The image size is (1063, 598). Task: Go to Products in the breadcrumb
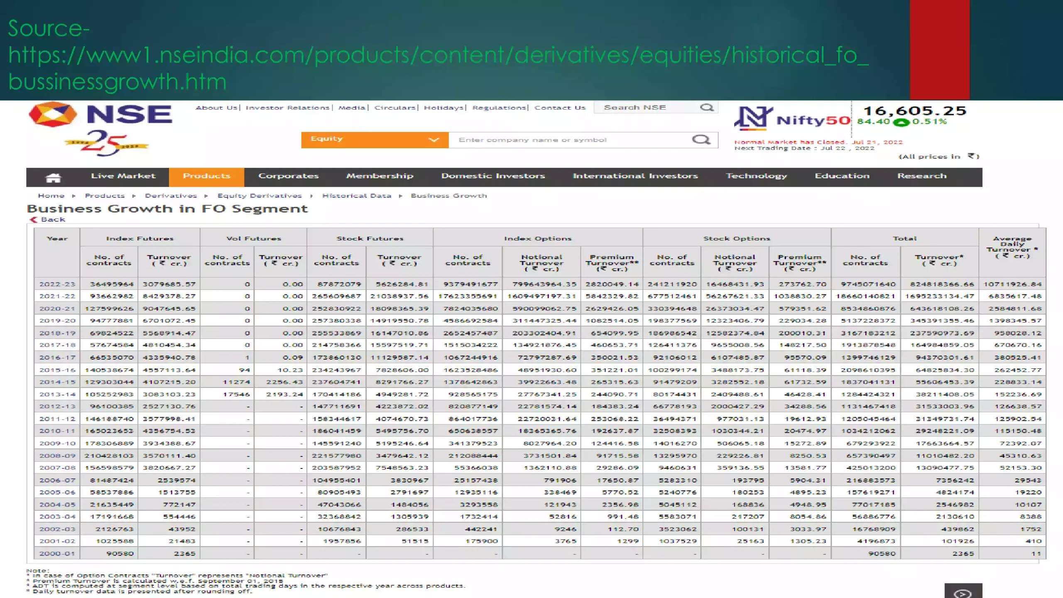click(x=105, y=196)
